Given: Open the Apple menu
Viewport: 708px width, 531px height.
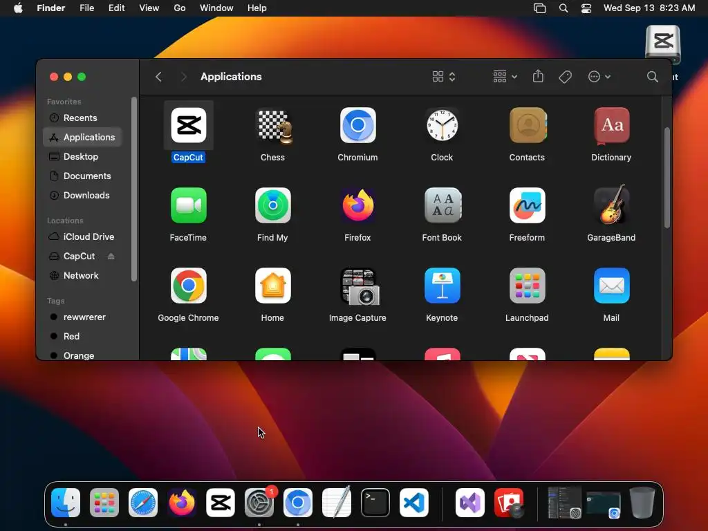Looking at the screenshot, I should pyautogui.click(x=18, y=8).
